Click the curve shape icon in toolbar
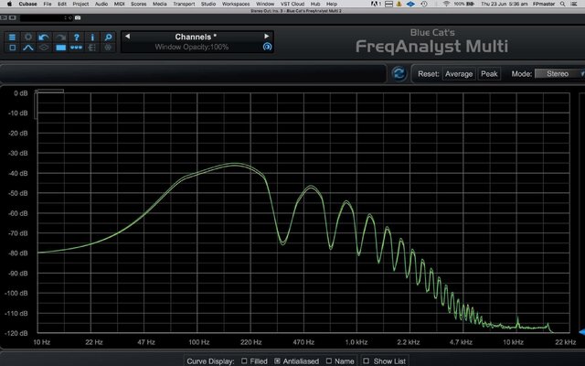This screenshot has height=366, width=585. click(x=28, y=48)
